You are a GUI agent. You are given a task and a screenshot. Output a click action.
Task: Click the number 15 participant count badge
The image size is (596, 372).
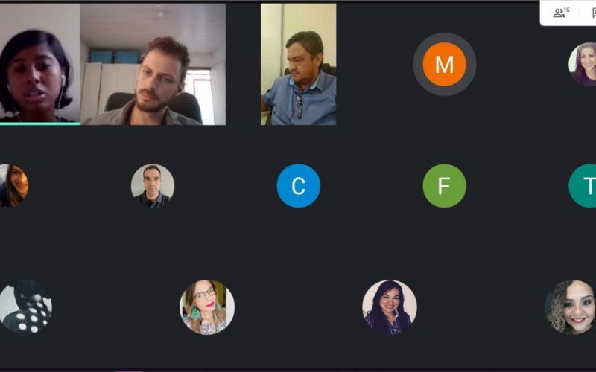tap(567, 10)
